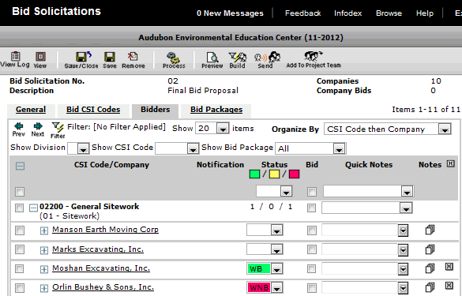Select Manson Earth Moving Corp row checkbox
The image size is (462, 296).
20,230
